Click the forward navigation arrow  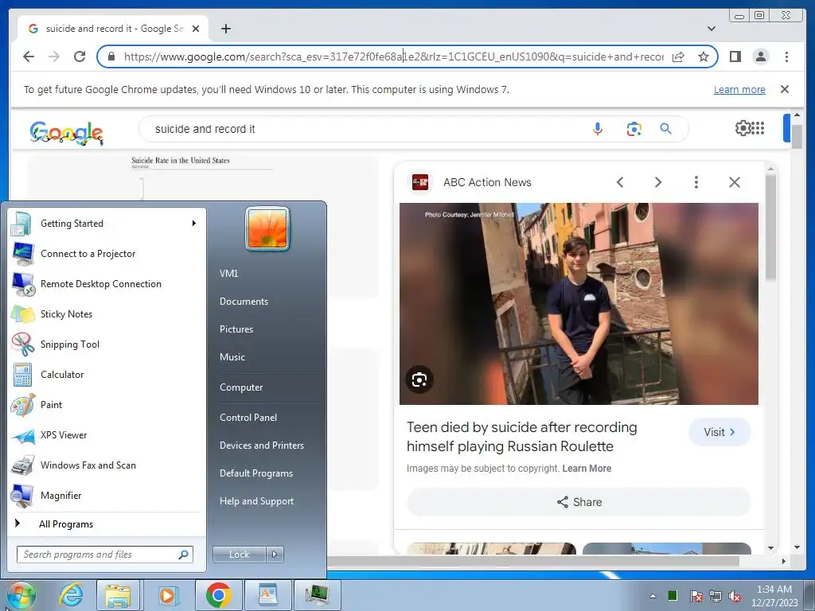tap(54, 56)
